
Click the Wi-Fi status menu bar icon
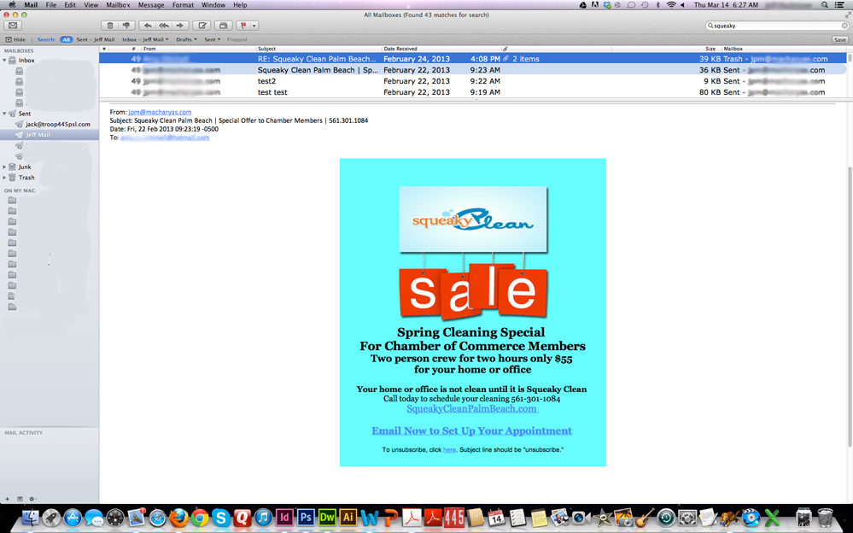[x=671, y=5]
